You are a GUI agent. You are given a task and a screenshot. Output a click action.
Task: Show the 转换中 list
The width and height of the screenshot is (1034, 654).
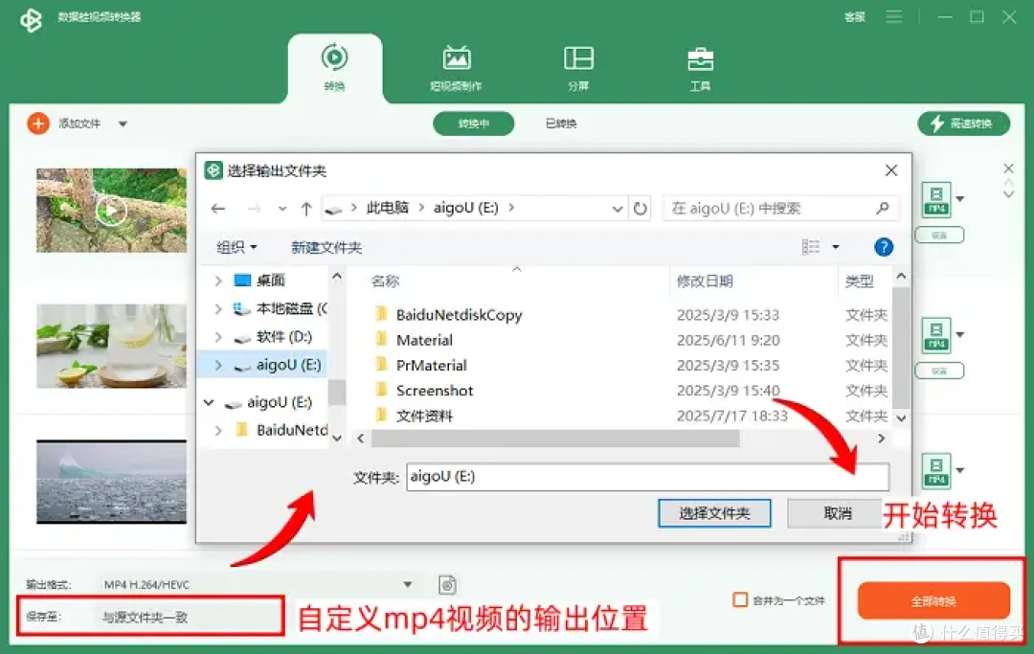pos(474,124)
